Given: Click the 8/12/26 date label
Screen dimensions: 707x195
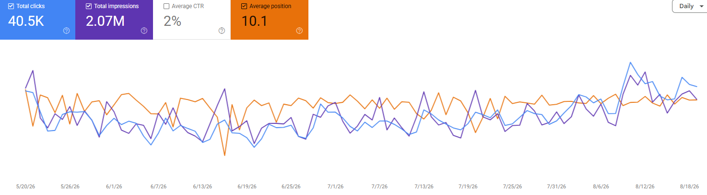Looking at the screenshot, I should coord(645,186).
